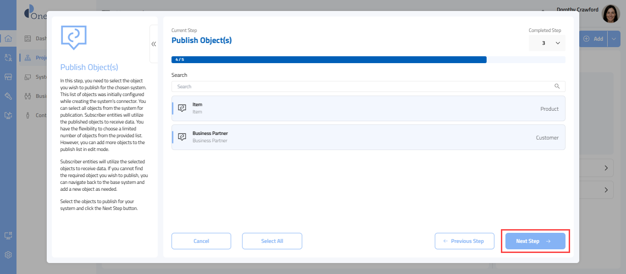
Task: Click the home icon in left rail
Action: (x=8, y=38)
